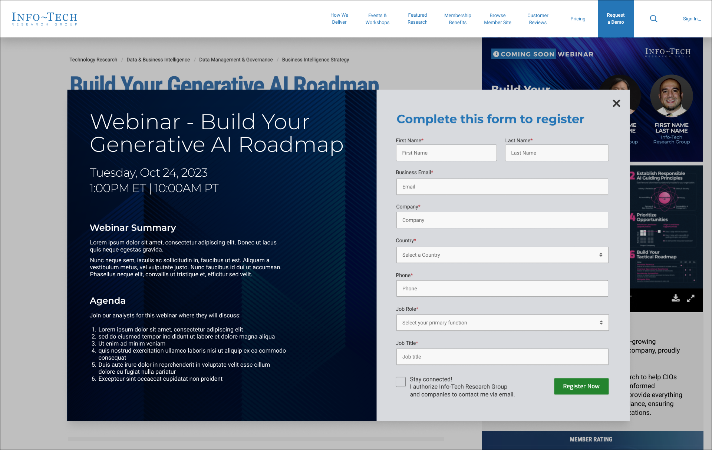712x450 pixels.
Task: Focus the First Name input field
Action: click(446, 153)
